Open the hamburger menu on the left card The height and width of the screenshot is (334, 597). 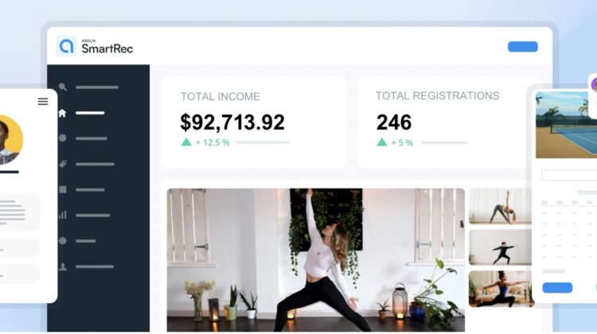(x=43, y=102)
